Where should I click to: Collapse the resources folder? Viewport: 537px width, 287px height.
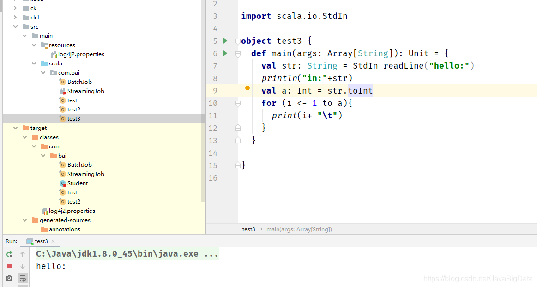pyautogui.click(x=34, y=45)
